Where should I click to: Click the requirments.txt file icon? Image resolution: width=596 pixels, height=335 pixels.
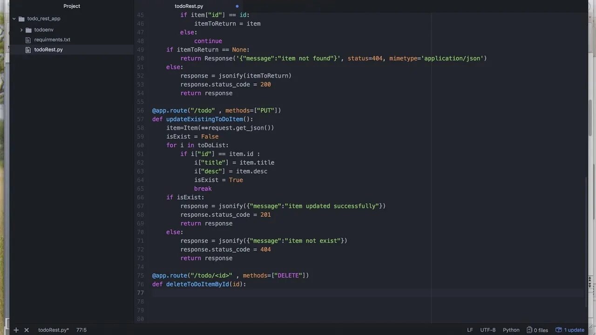[28, 40]
